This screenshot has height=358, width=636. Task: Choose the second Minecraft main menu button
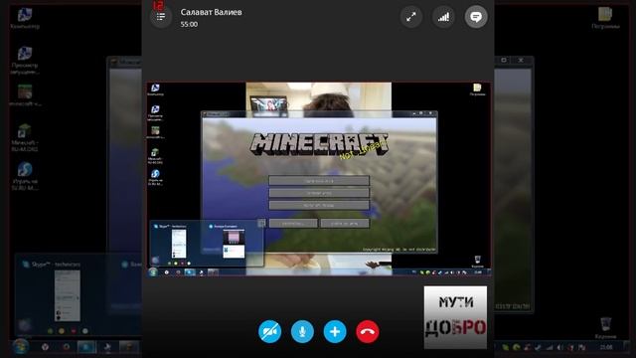(x=319, y=193)
